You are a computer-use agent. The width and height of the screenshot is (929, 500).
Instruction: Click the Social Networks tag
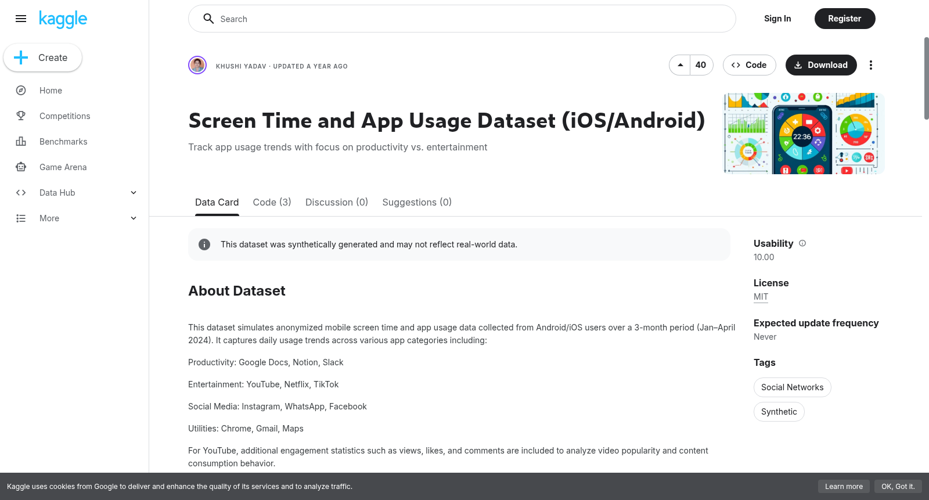[792, 387]
